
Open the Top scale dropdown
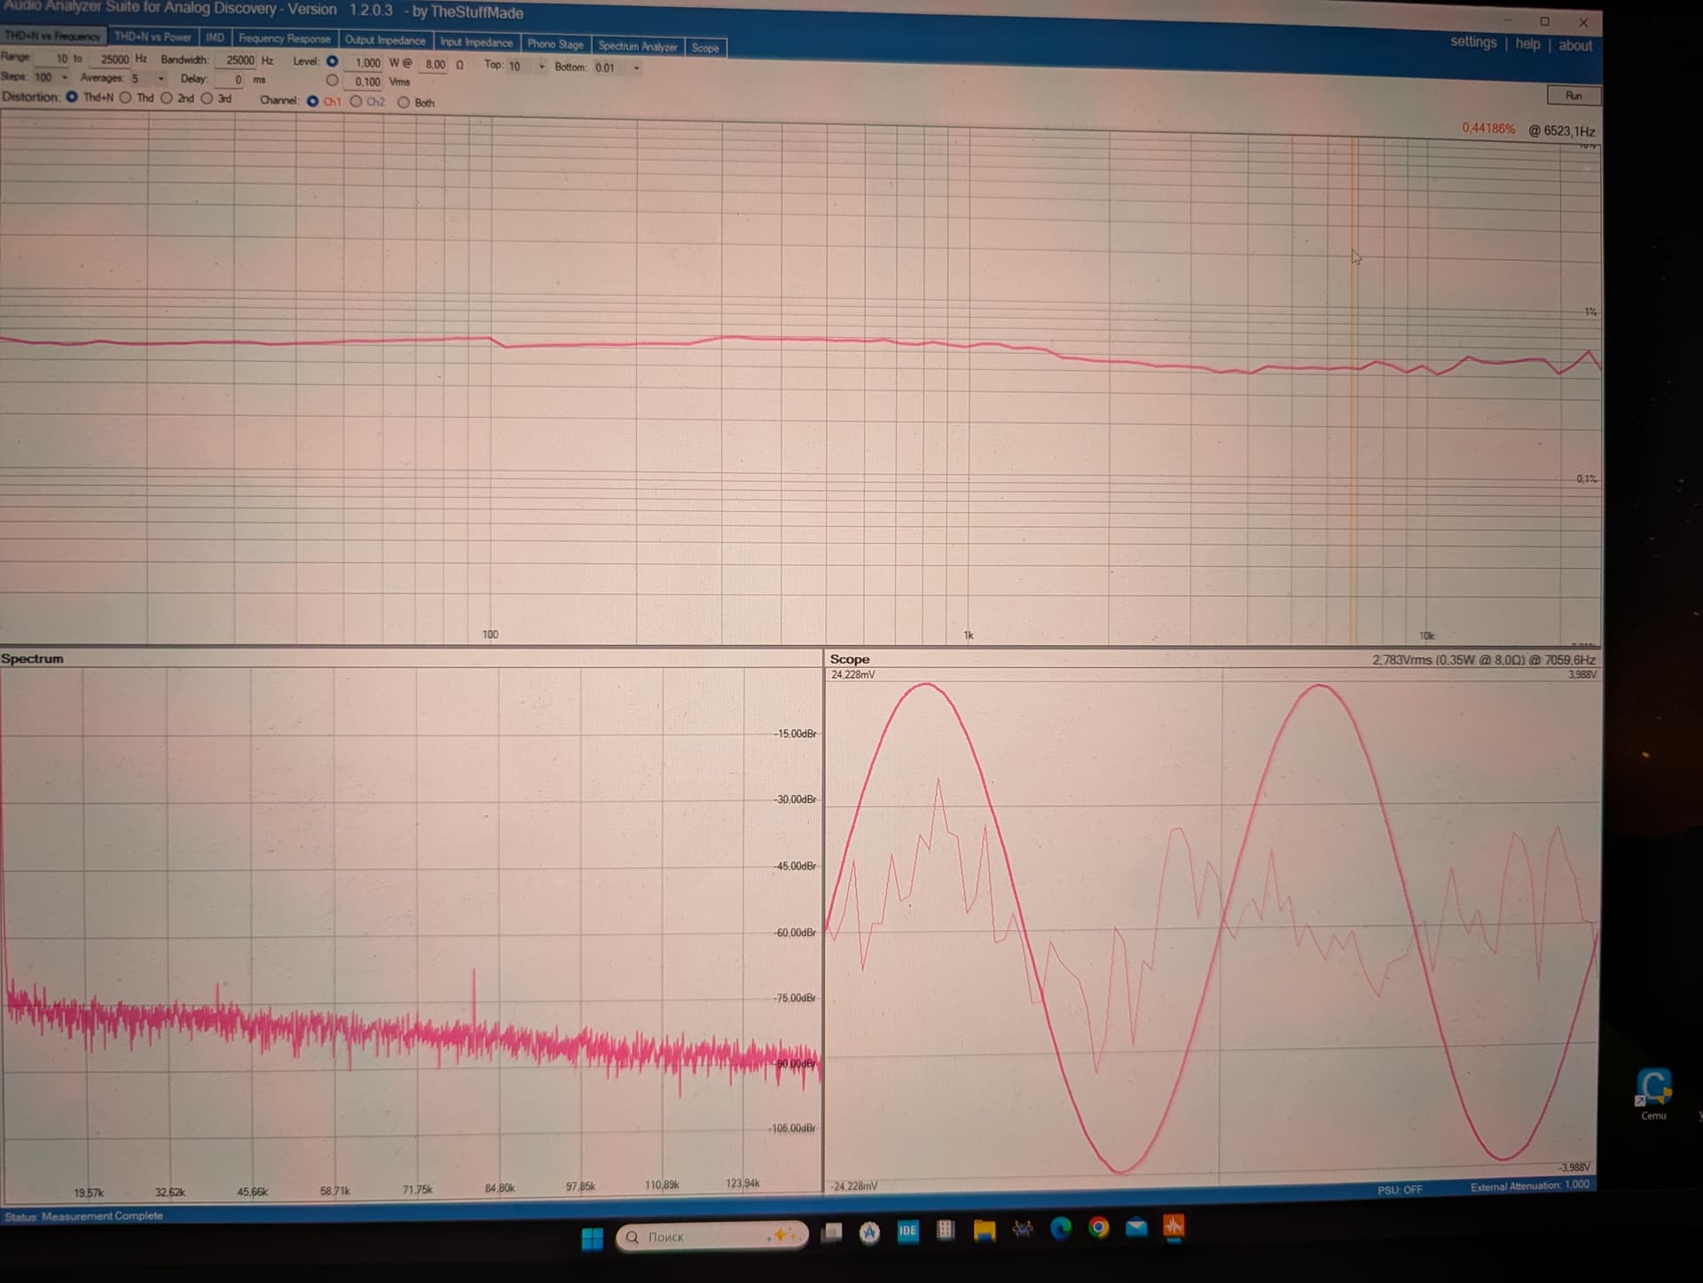click(x=541, y=66)
